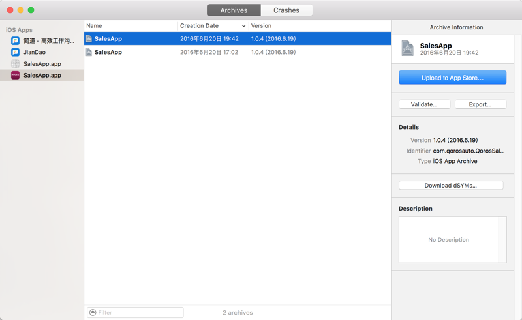Select the red-icon SalesApp.app in sidebar
The height and width of the screenshot is (320, 522).
[42, 75]
